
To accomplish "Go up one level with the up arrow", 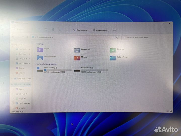I will [27, 37].
